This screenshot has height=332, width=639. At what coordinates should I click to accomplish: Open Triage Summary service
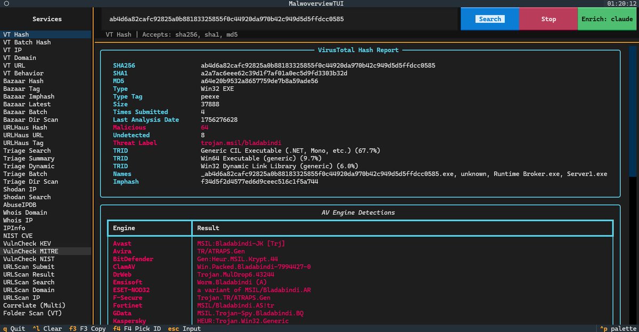46,158
